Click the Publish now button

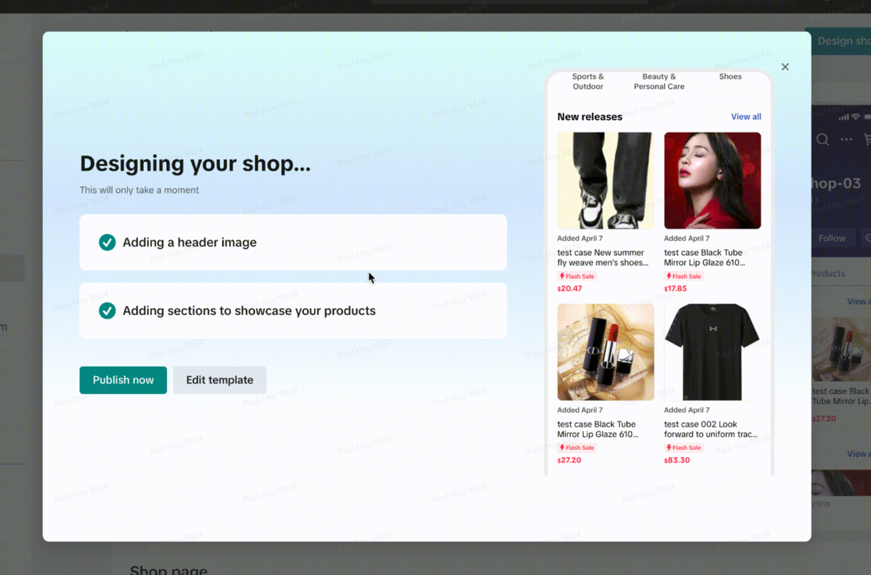click(123, 380)
